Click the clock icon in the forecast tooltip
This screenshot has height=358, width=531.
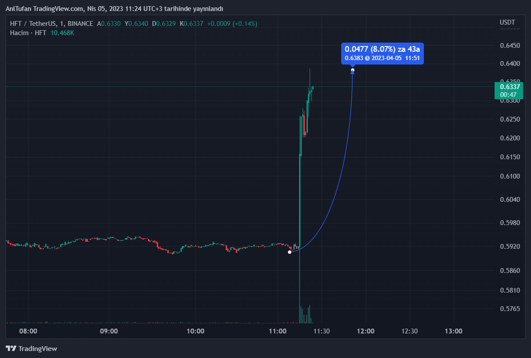coord(367,58)
